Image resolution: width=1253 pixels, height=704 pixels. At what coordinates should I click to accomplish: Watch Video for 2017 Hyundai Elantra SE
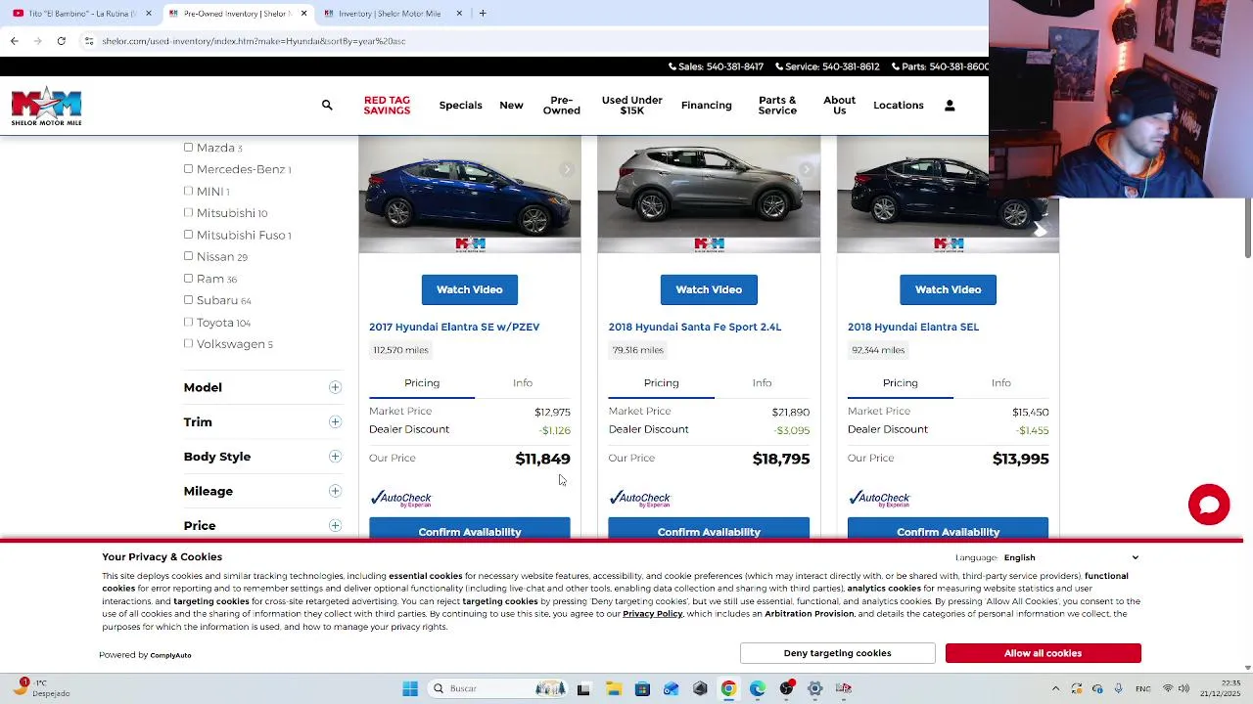point(469,289)
